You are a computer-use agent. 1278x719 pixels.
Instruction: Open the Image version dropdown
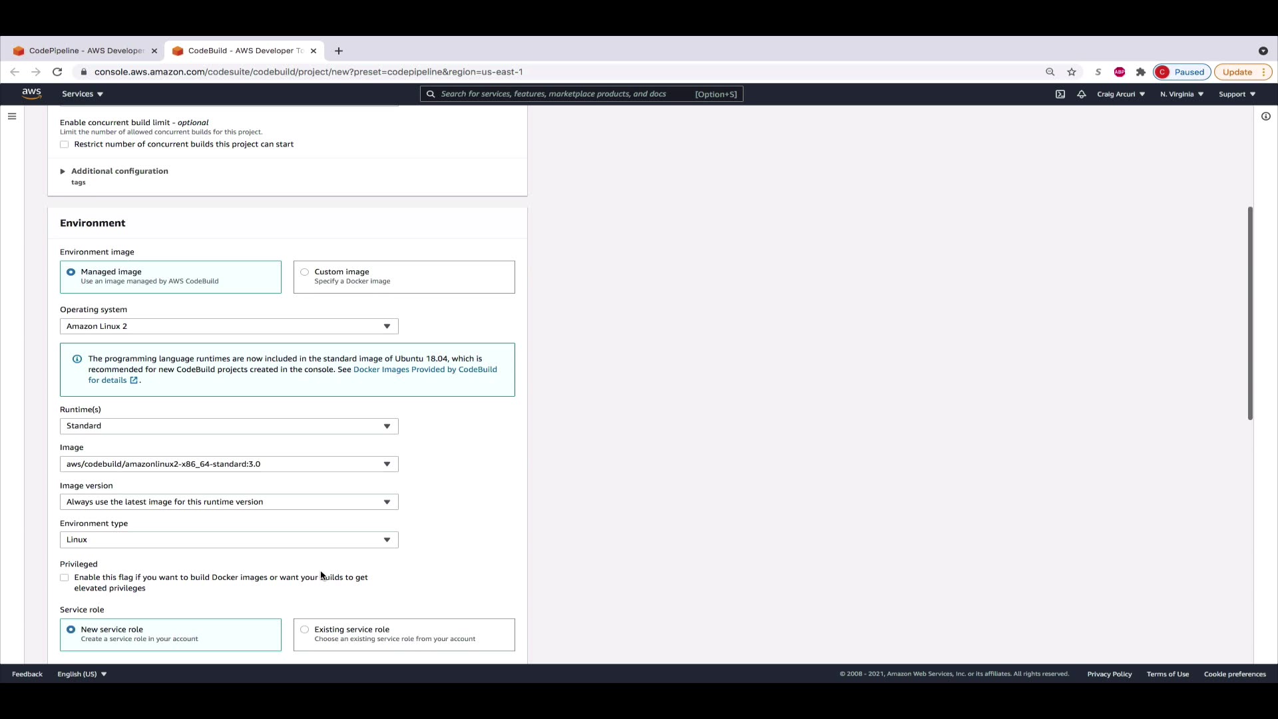click(x=229, y=502)
